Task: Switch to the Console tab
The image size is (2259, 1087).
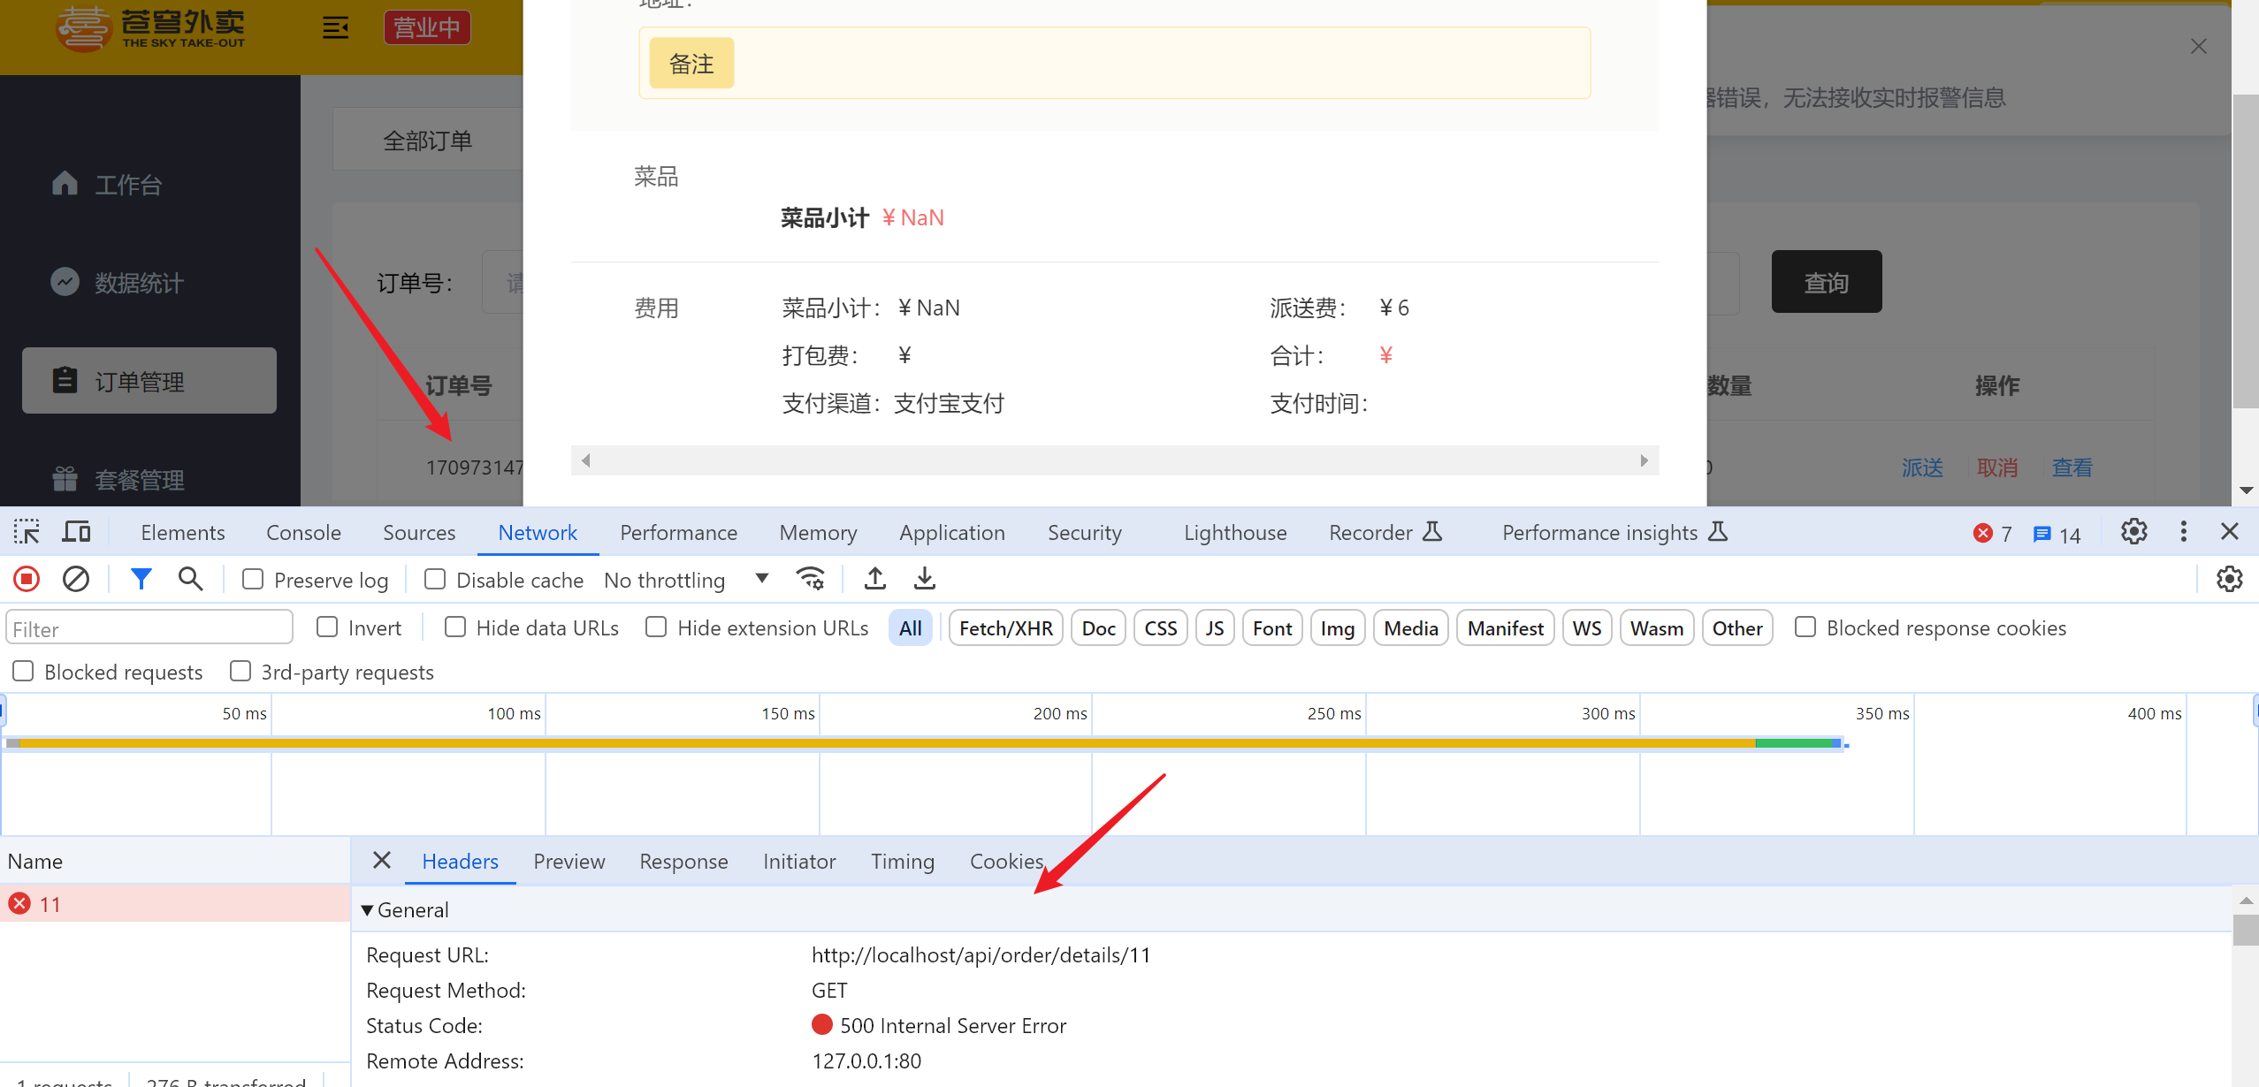Action: tap(303, 533)
